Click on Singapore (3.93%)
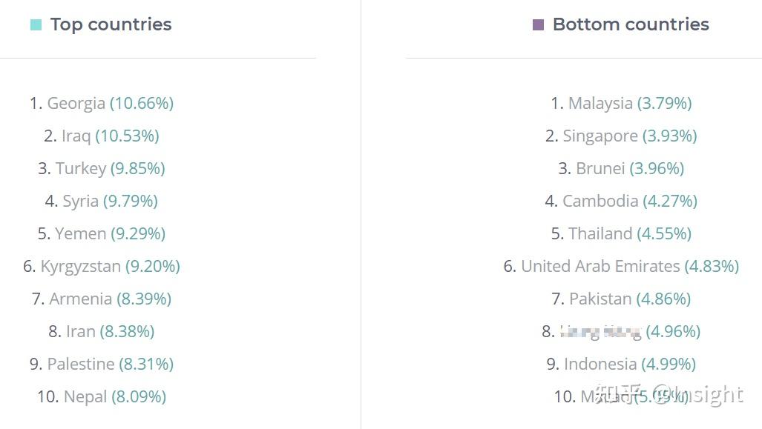Screen dimensions: 762x429 click(621, 136)
